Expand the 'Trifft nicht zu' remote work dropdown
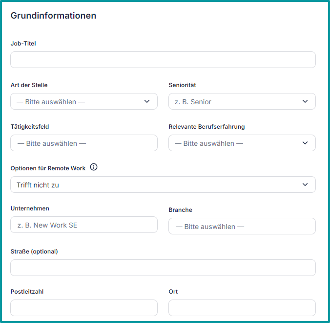 point(163,185)
